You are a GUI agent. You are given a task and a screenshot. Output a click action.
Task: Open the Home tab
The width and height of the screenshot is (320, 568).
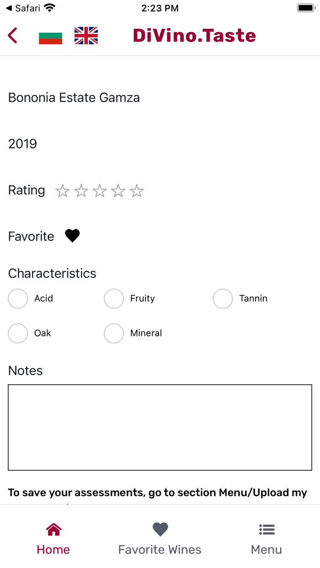[x=53, y=539]
